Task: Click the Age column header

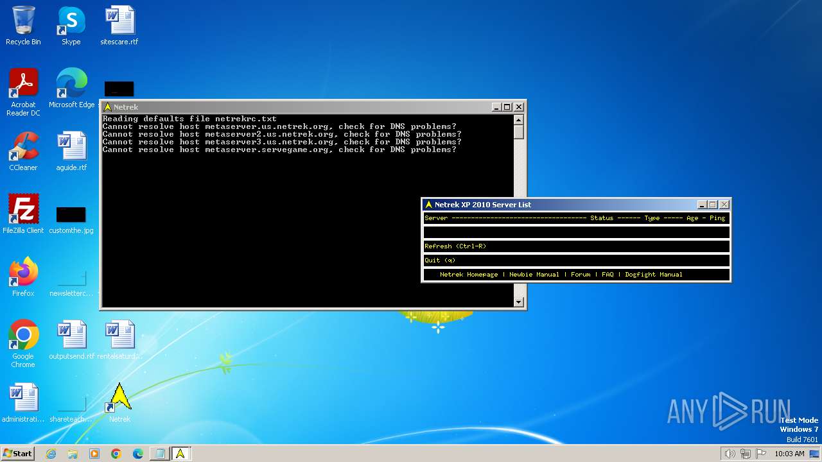Action: (x=692, y=218)
